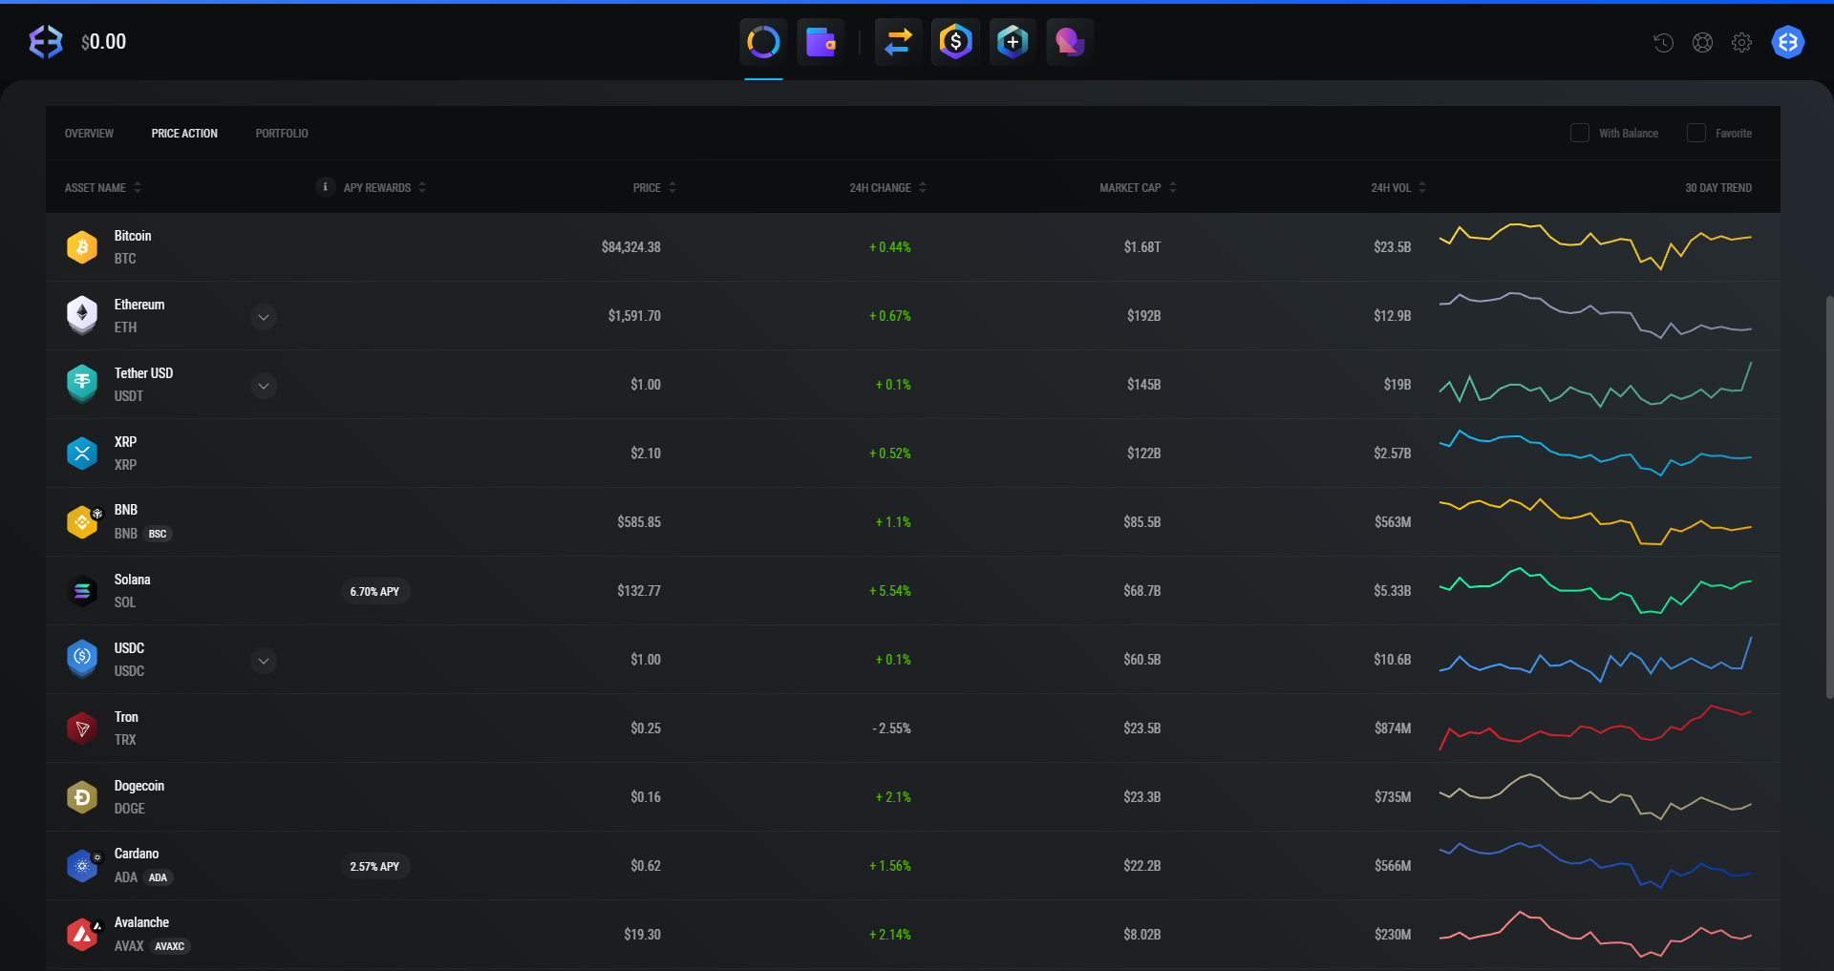
Task: Click the Dogecoin asset name
Action: (x=139, y=786)
